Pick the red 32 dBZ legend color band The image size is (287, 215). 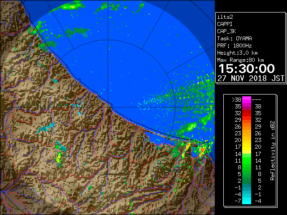pyautogui.click(x=247, y=113)
